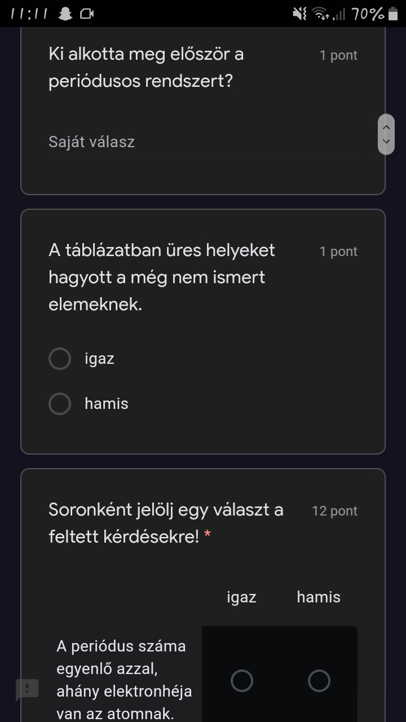Tap the clock time in status bar

[x=30, y=14]
